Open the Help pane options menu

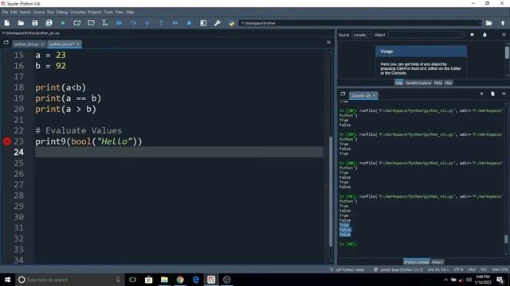[504, 35]
